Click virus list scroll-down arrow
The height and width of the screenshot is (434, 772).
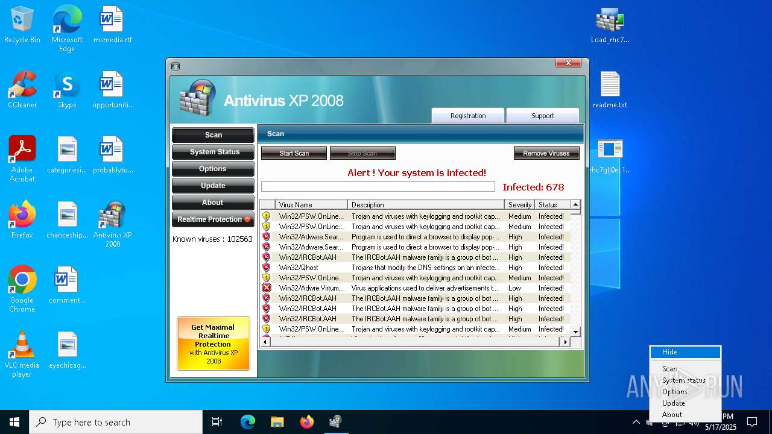tap(575, 332)
